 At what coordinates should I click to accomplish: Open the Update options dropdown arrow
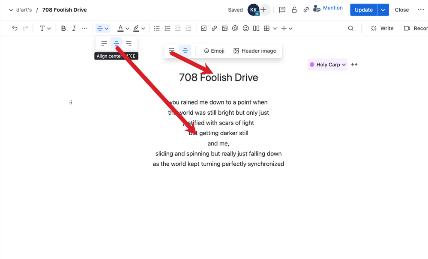click(383, 10)
